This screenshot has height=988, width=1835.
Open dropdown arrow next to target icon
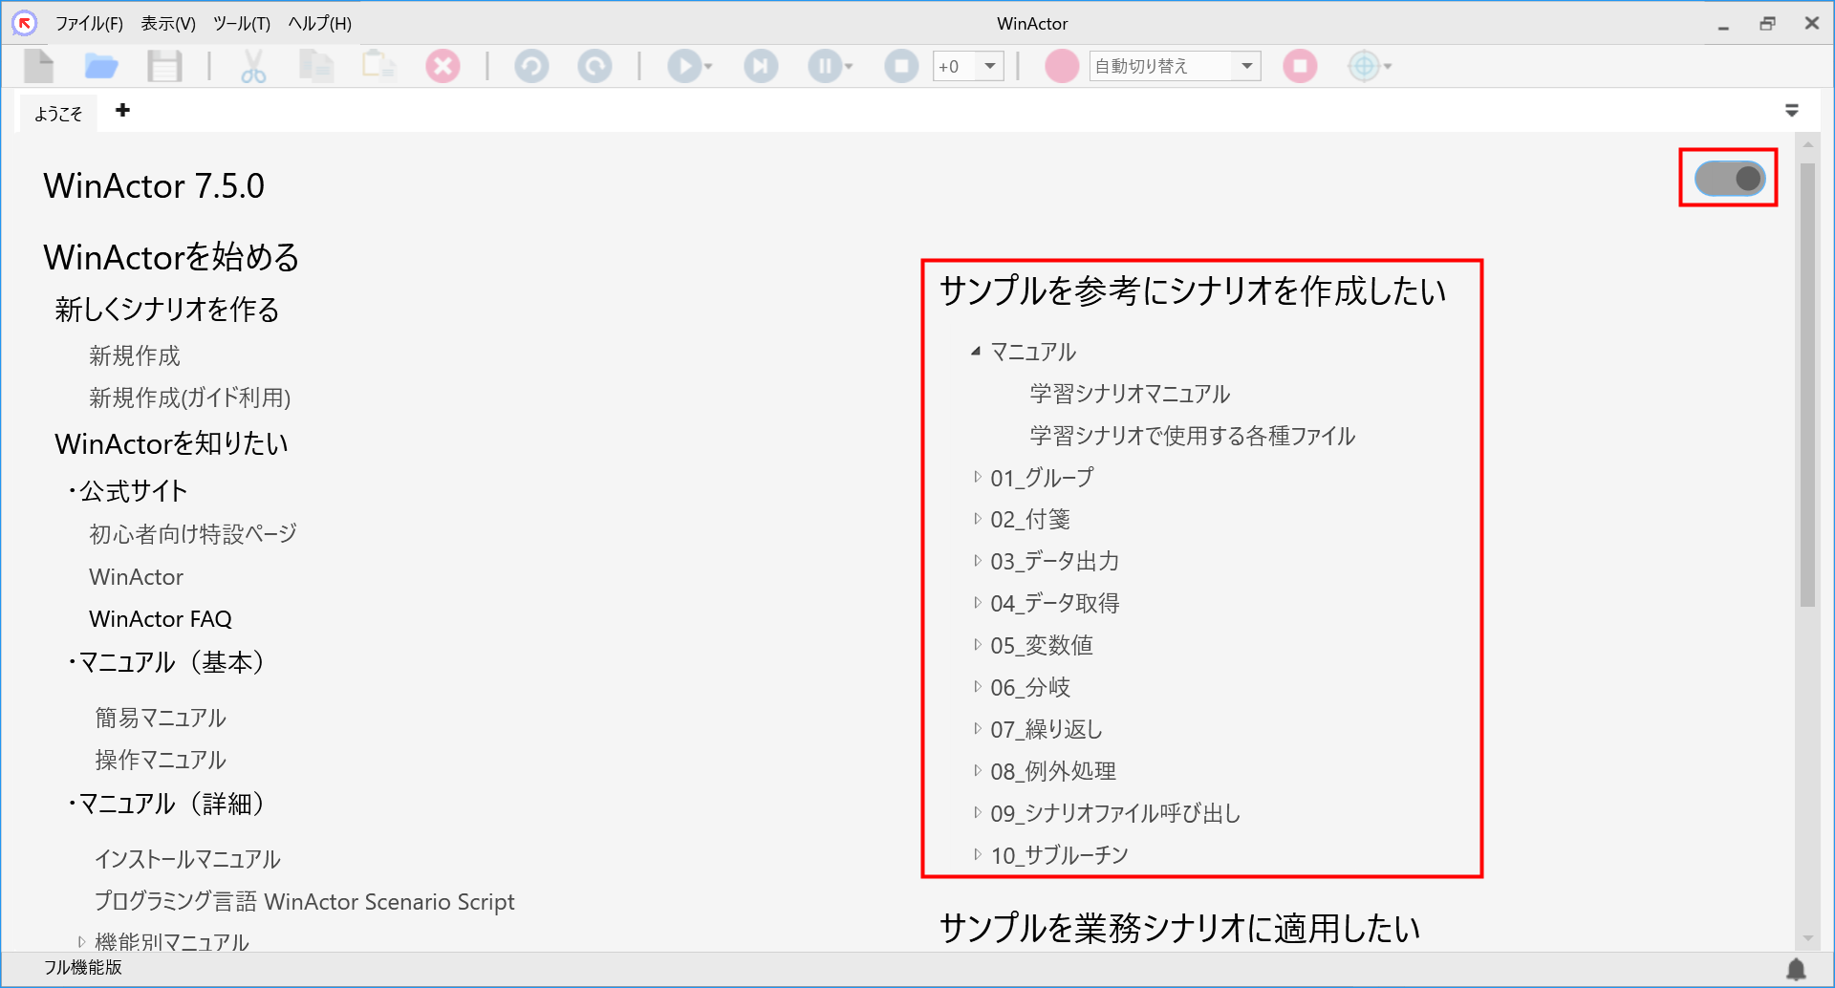point(1388,67)
